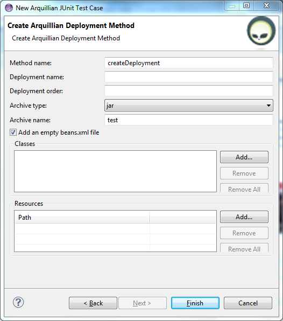This screenshot has width=283, height=321.
Task: Click the Arquillian alien logo
Action: 261,31
